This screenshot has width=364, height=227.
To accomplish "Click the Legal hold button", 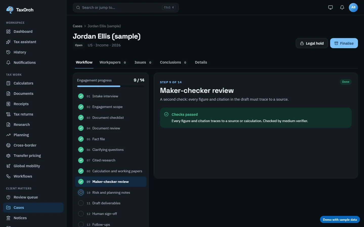I will 312,43.
